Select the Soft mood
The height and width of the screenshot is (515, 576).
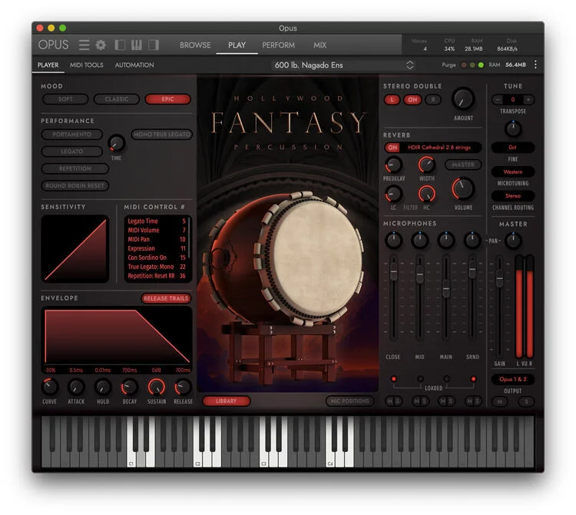[65, 99]
